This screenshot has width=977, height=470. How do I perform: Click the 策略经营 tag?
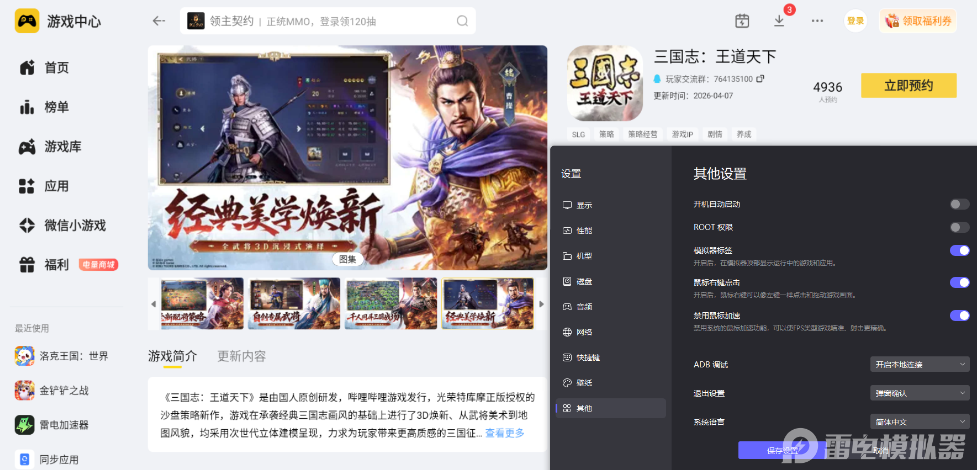(642, 135)
